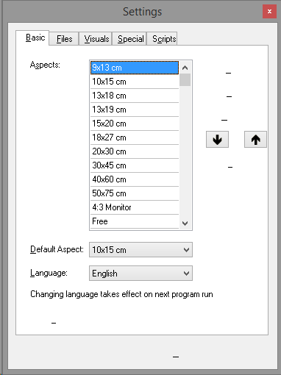Screen dimensions: 281x375
Task: Select the 50x75 cm aspect
Action: [135, 193]
